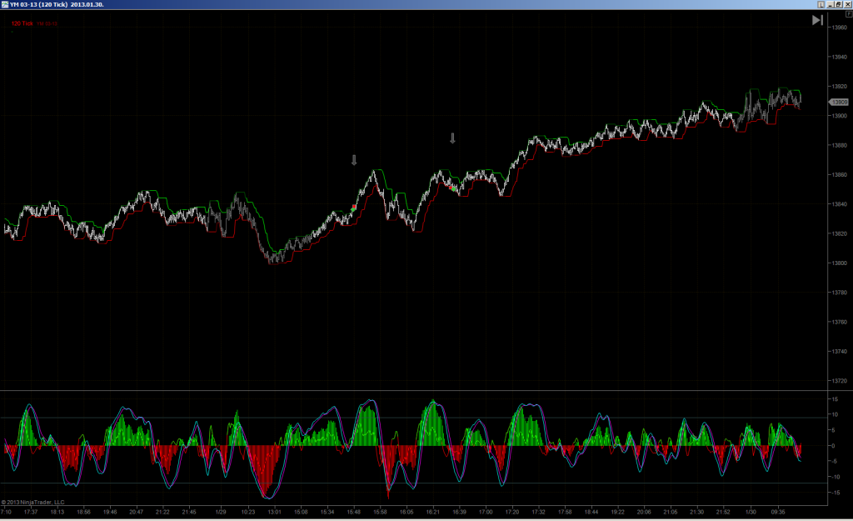Click the 16:21 time axis label

point(432,512)
